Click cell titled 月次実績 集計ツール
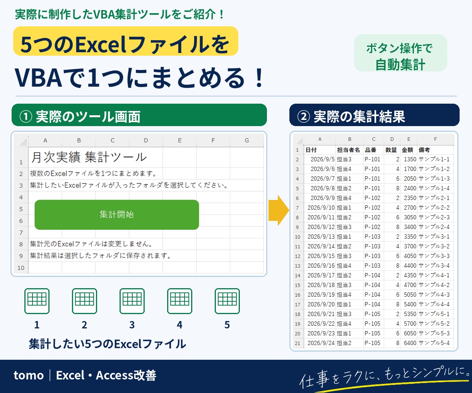Screen dimensions: 472x393 [x=89, y=157]
